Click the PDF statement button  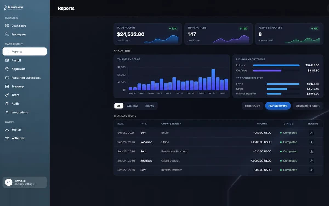pyautogui.click(x=278, y=106)
